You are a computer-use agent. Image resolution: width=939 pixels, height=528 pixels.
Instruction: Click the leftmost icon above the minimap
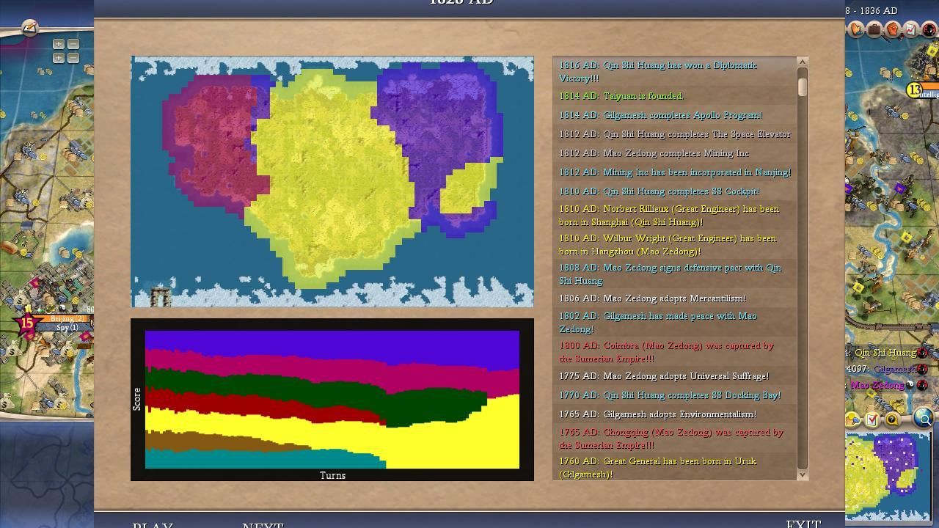[x=853, y=419]
